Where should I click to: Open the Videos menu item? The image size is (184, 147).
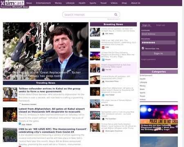point(114,3)
